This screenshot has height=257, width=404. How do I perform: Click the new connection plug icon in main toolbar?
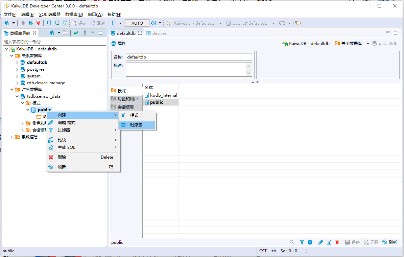tap(7, 23)
